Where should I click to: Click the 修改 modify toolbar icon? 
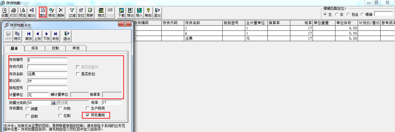[x=52, y=13]
